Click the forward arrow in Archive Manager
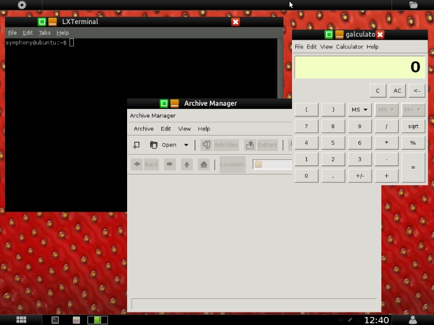The width and height of the screenshot is (434, 325). [x=170, y=165]
